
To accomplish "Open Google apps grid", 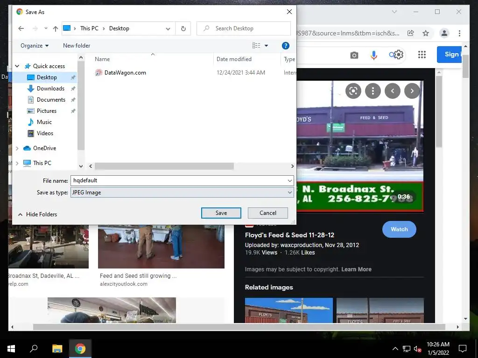I will pos(422,55).
